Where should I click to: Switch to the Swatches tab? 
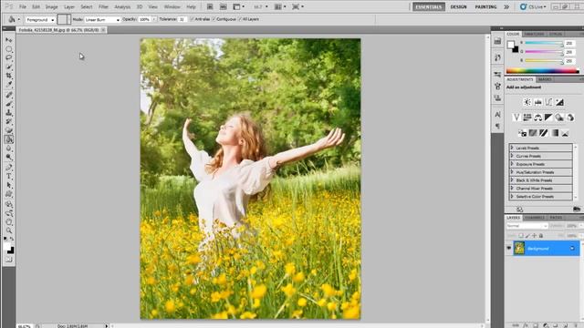534,34
